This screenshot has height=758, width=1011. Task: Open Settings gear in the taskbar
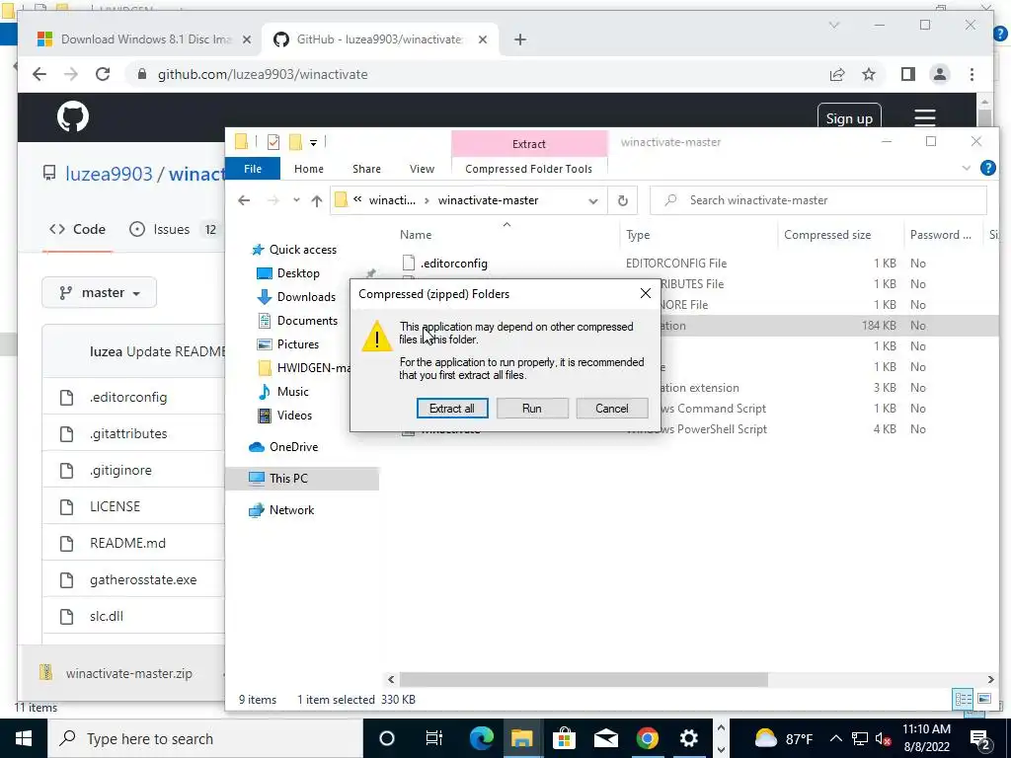click(688, 738)
